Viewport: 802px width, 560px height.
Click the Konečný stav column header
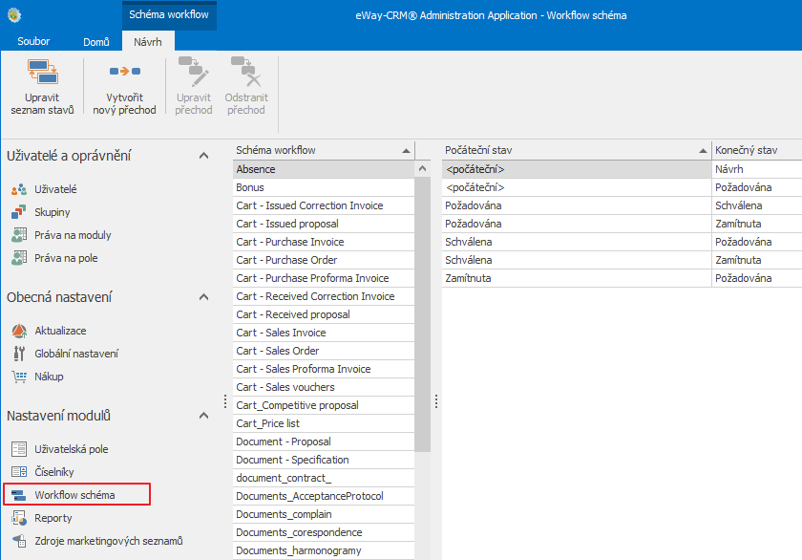tap(757, 150)
